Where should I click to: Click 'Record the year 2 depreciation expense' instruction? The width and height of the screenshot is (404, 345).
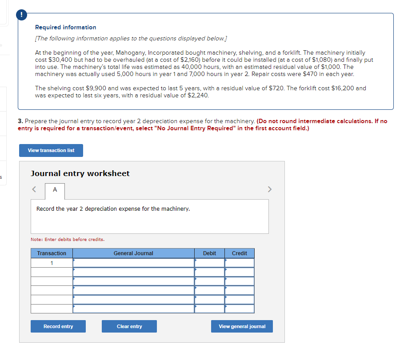[x=113, y=209]
